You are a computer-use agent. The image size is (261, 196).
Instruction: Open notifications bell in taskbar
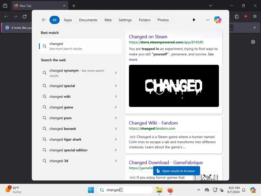point(244,190)
